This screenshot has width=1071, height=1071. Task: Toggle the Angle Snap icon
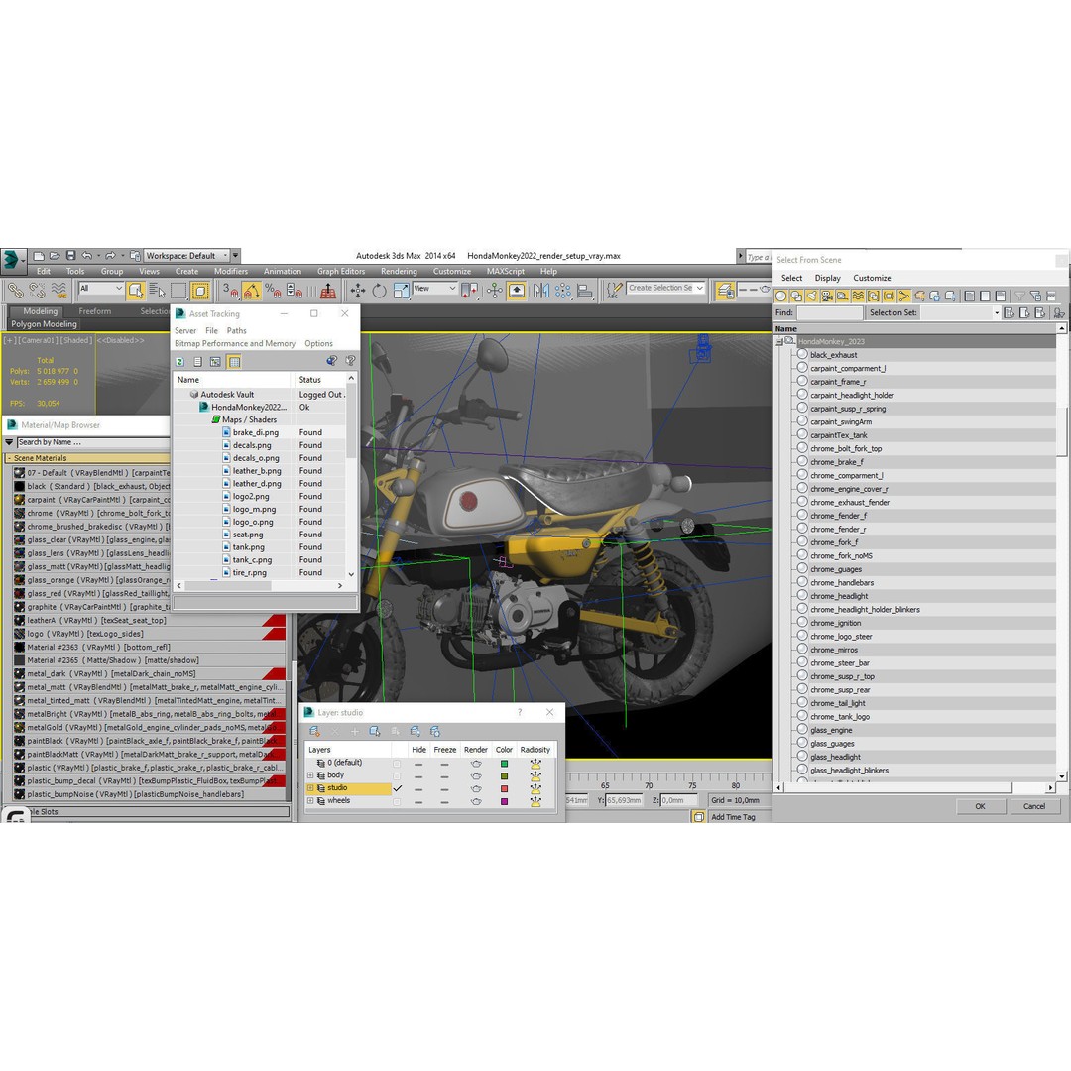(x=251, y=291)
